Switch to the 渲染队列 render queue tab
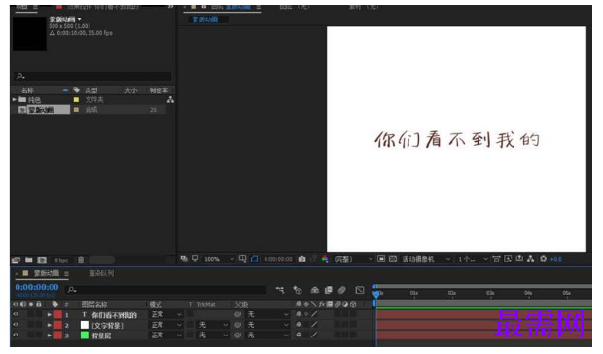The width and height of the screenshot is (603, 354). click(x=101, y=273)
